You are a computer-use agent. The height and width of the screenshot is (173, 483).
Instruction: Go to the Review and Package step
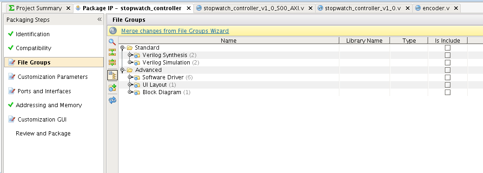point(43,134)
